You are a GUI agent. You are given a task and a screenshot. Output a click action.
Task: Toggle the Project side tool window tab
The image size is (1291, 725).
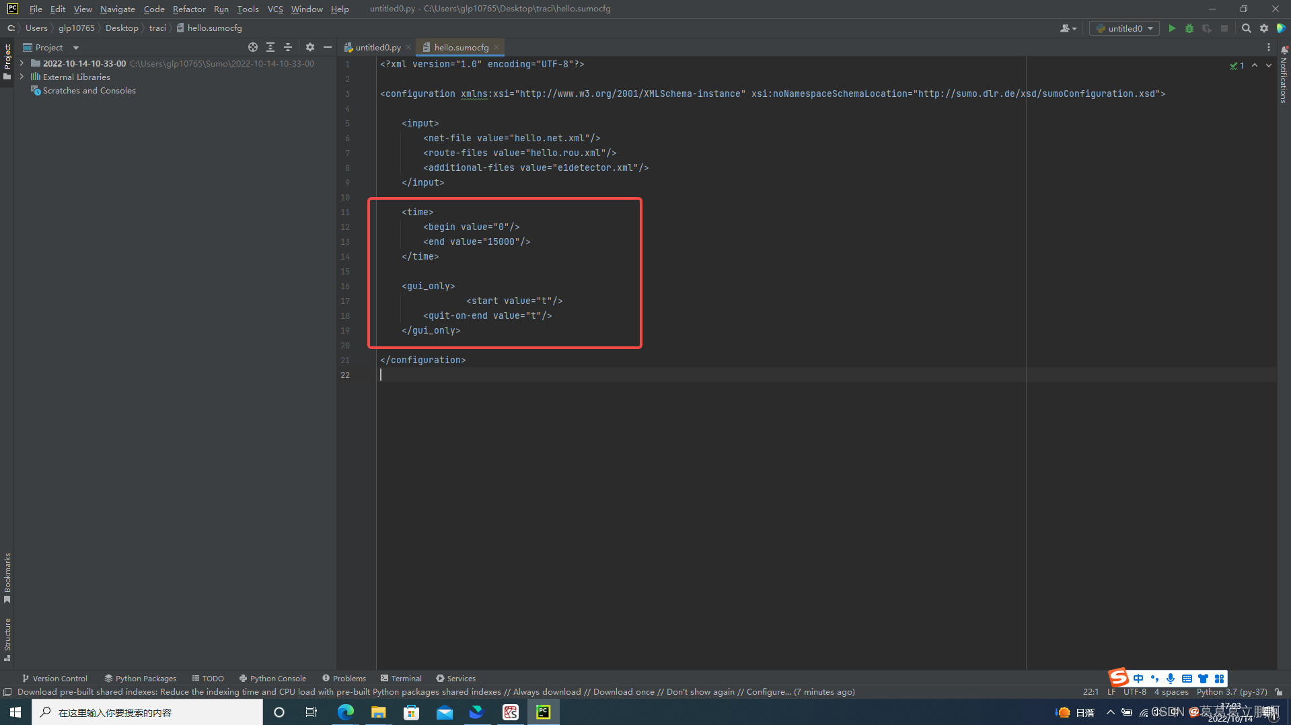pyautogui.click(x=7, y=61)
